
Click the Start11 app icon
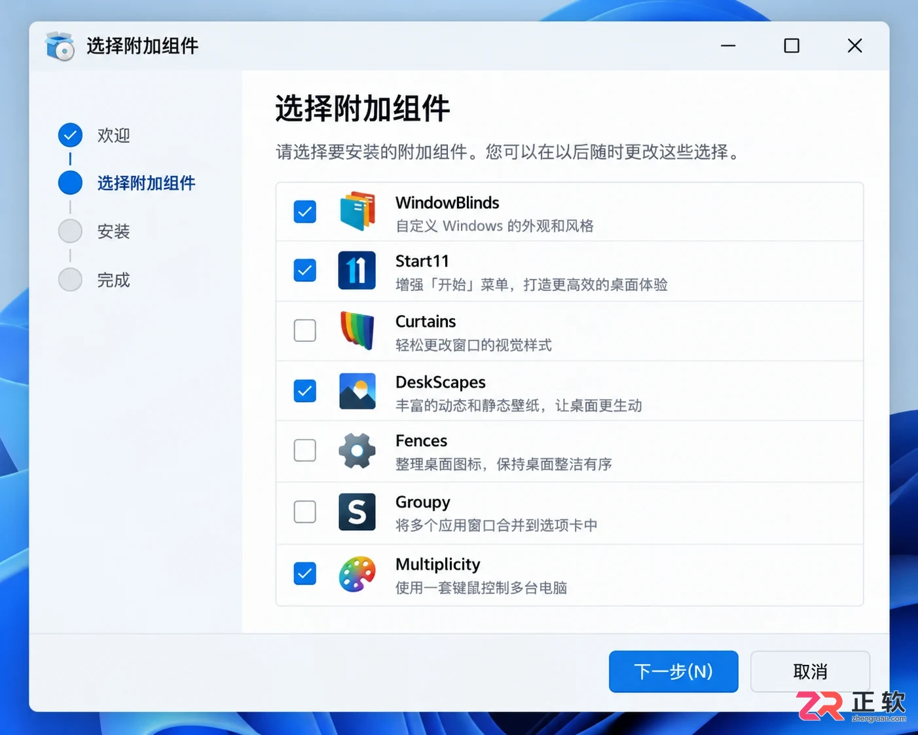357,270
